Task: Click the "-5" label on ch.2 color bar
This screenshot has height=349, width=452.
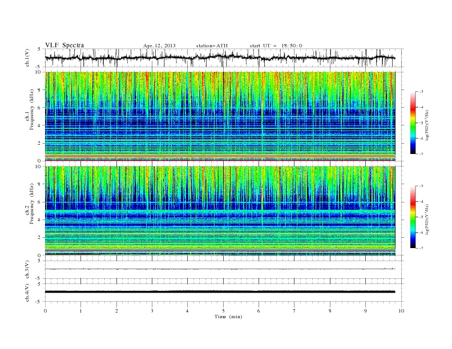Action: 421,217
